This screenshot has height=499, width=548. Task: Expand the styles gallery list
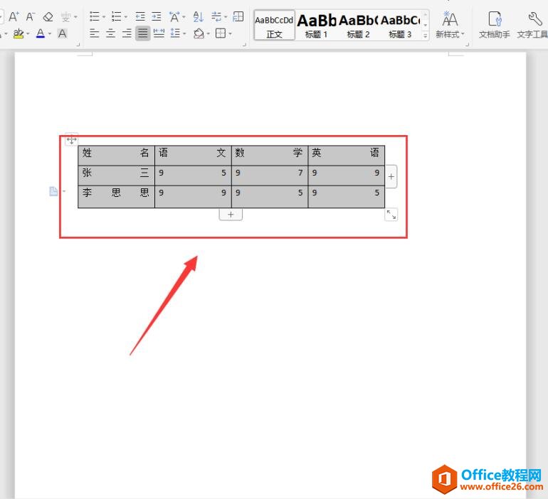point(426,36)
